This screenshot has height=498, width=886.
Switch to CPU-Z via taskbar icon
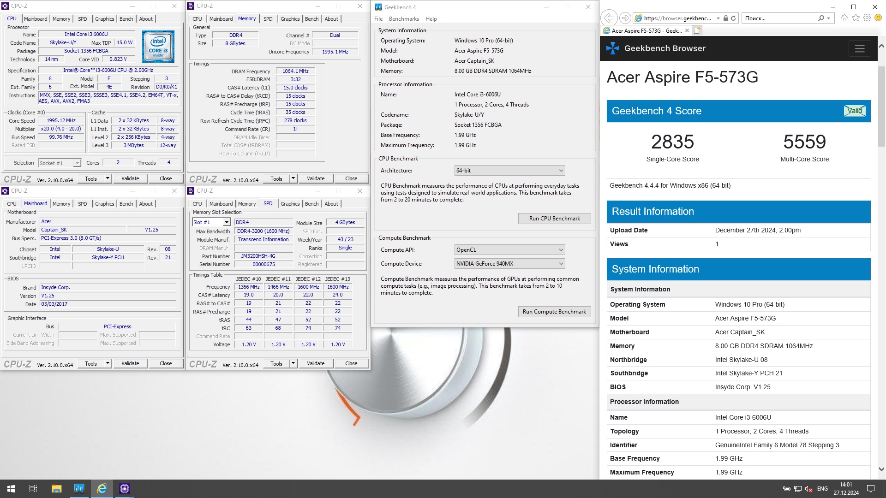click(125, 489)
